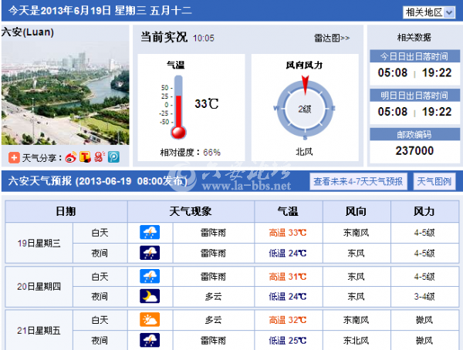This screenshot has height=350, width=463.
Task: Select the 明日日出日落时间 header
Action: (414, 96)
